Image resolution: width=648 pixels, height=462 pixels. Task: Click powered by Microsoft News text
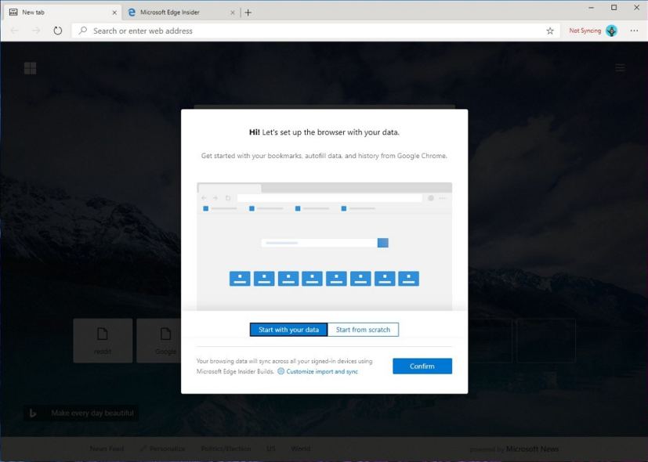(514, 449)
